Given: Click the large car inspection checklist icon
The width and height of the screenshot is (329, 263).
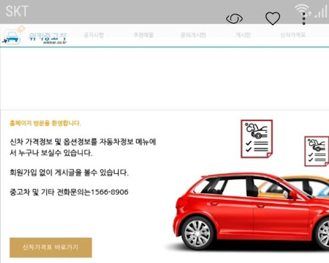Looking at the screenshot, I should 256,139.
